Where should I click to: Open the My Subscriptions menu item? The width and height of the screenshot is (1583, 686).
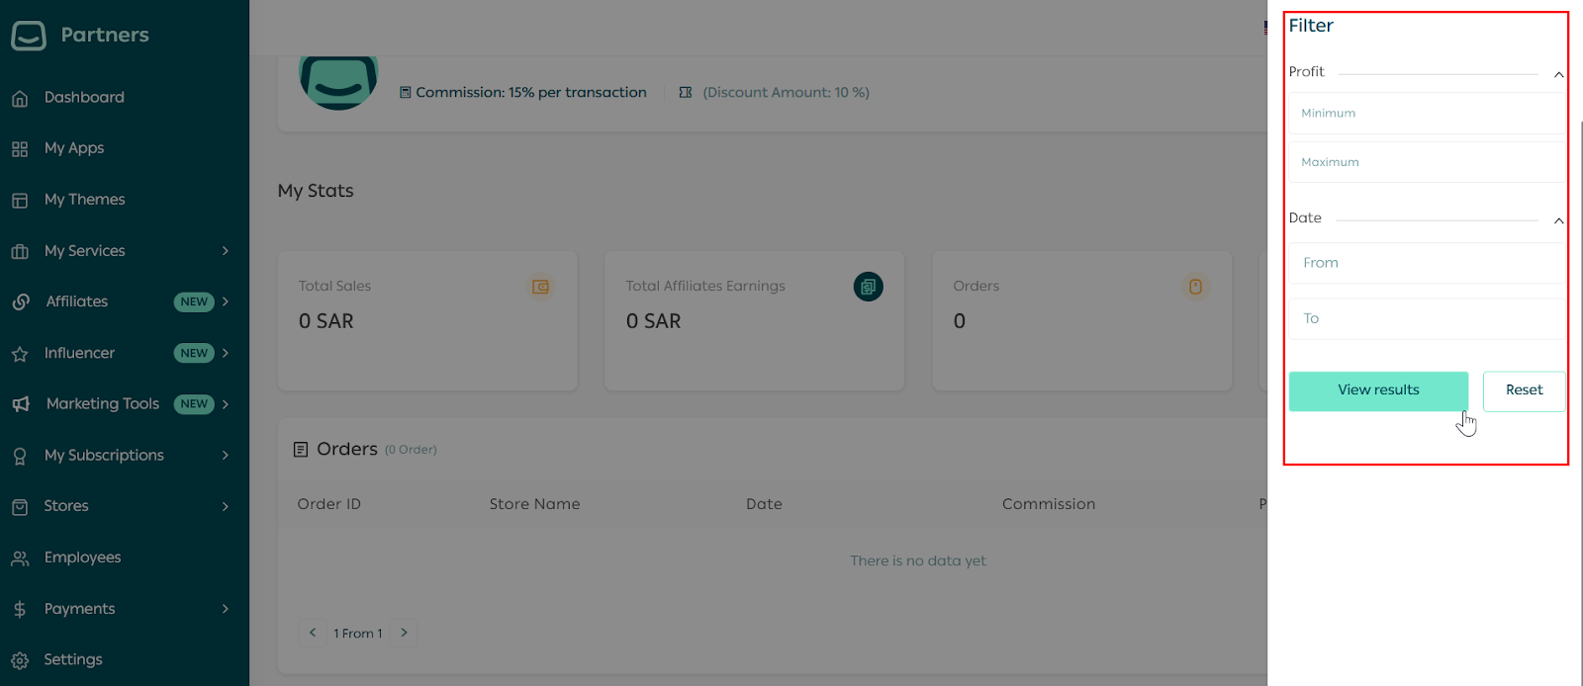click(104, 456)
